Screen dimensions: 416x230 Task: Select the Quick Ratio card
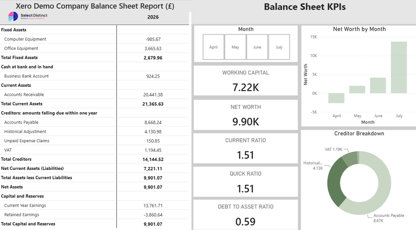(x=246, y=181)
